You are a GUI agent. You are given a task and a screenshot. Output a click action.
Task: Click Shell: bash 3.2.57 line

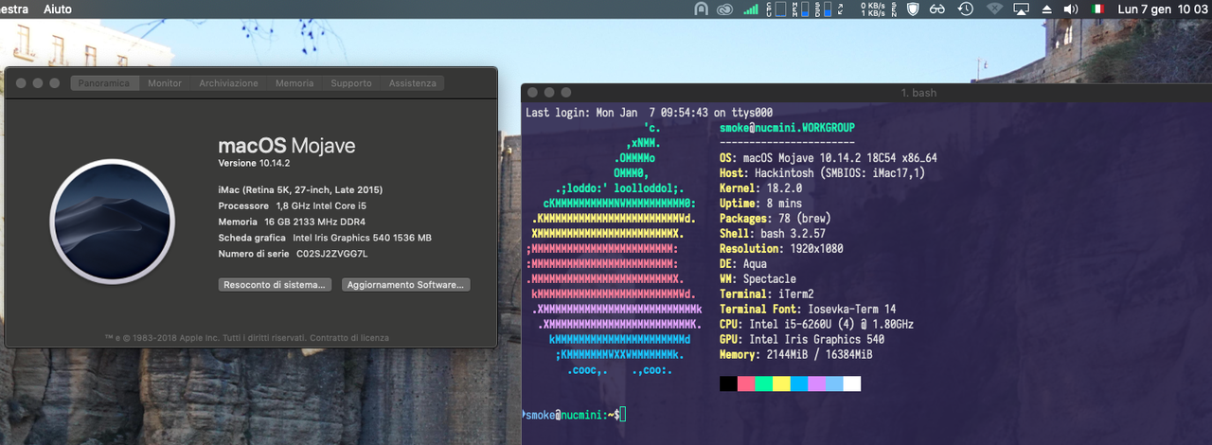pyautogui.click(x=773, y=234)
